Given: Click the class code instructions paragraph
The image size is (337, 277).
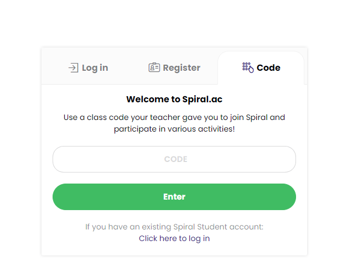Looking at the screenshot, I should tap(174, 123).
